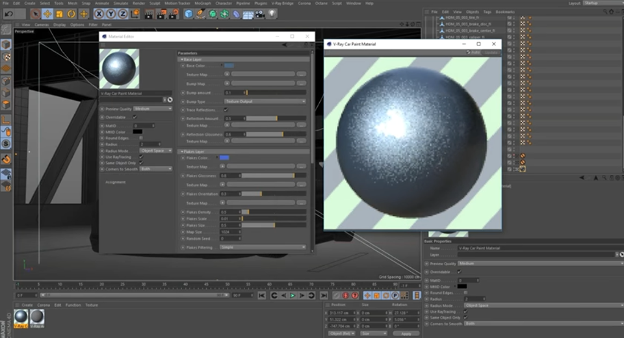The width and height of the screenshot is (624, 338).
Task: Open Edit Render Settings icon
Action: [x=174, y=14]
